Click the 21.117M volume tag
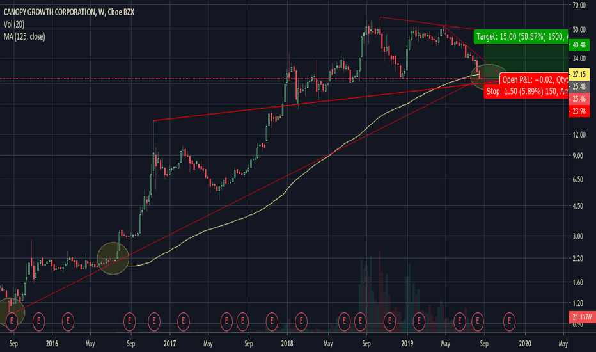Image resolution: width=596 pixels, height=352 pixels. pos(582,317)
